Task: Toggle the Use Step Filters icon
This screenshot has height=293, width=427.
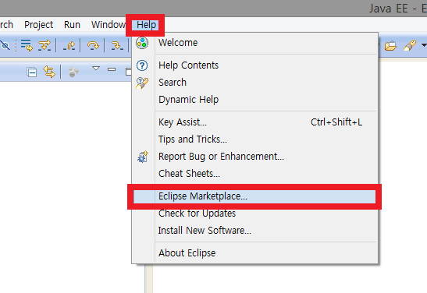Action: point(44,45)
